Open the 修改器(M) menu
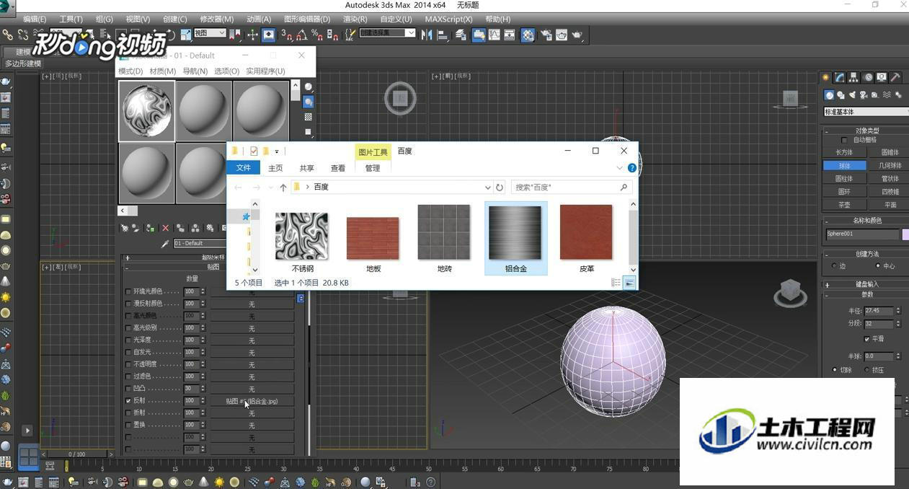 tap(217, 19)
